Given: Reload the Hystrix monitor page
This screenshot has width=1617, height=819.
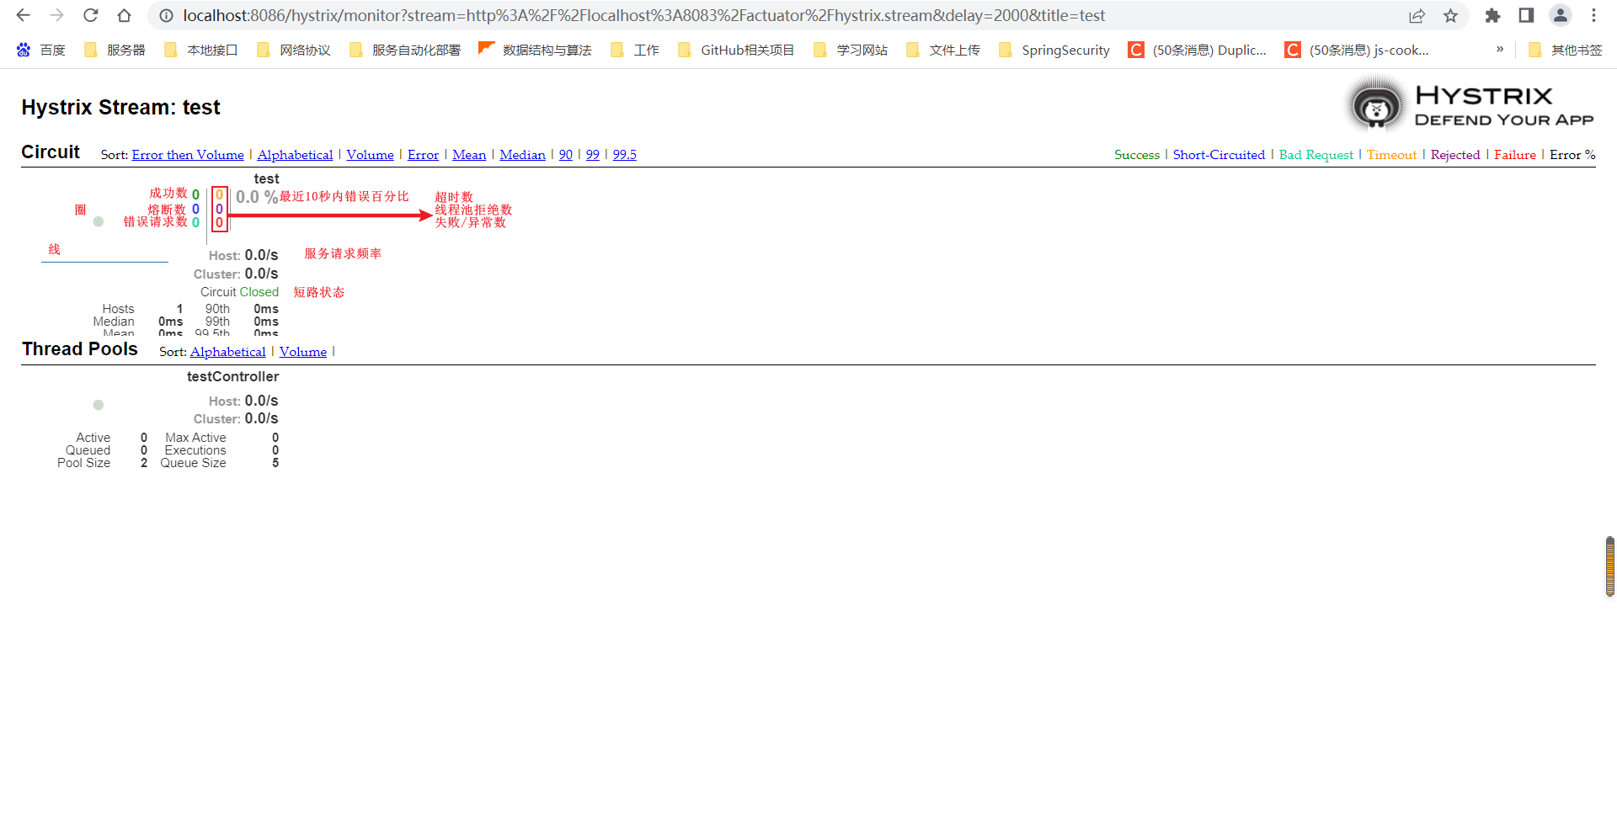Looking at the screenshot, I should point(91,15).
